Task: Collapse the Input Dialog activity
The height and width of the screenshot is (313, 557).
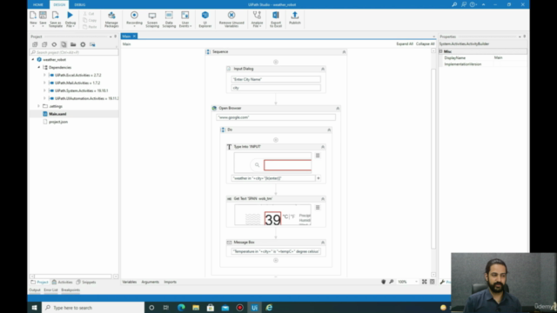Action: (x=323, y=69)
